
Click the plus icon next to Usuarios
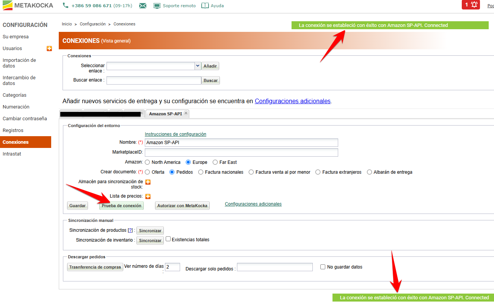tap(49, 49)
